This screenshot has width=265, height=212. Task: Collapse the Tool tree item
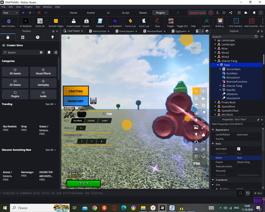tap(218, 65)
